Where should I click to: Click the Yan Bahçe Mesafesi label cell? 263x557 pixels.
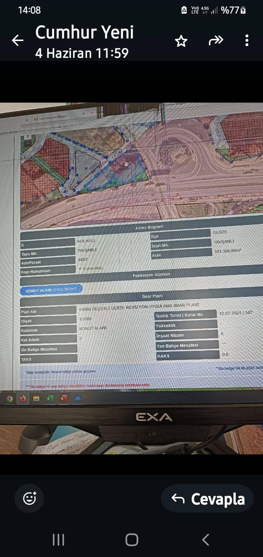187,345
